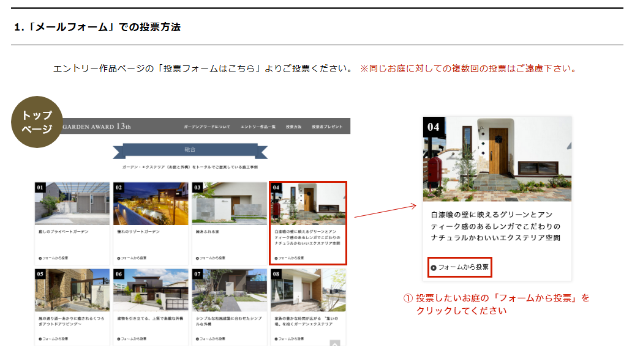
Task: Open the night-lit resort garden photo 02
Action: 151,205
